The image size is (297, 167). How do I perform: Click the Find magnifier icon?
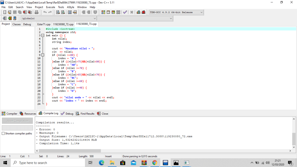(58, 12)
